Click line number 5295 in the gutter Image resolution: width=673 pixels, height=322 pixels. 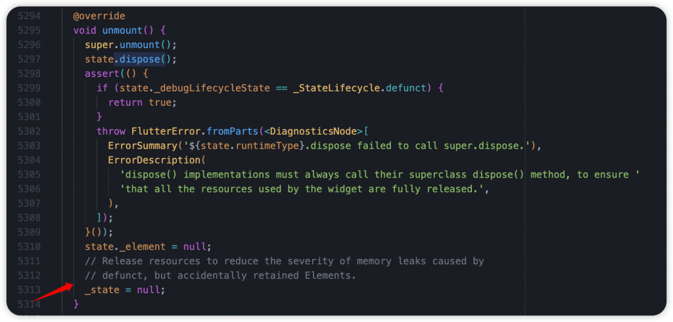(29, 30)
